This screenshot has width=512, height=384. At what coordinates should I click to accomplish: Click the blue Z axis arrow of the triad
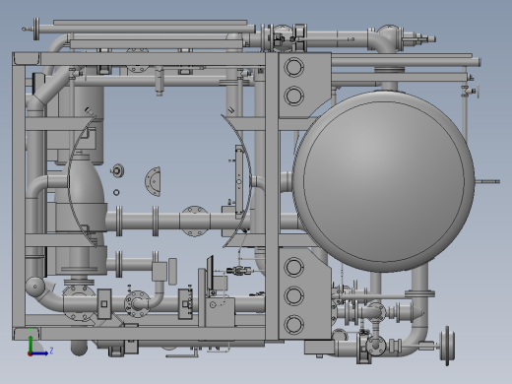pyautogui.click(x=39, y=353)
